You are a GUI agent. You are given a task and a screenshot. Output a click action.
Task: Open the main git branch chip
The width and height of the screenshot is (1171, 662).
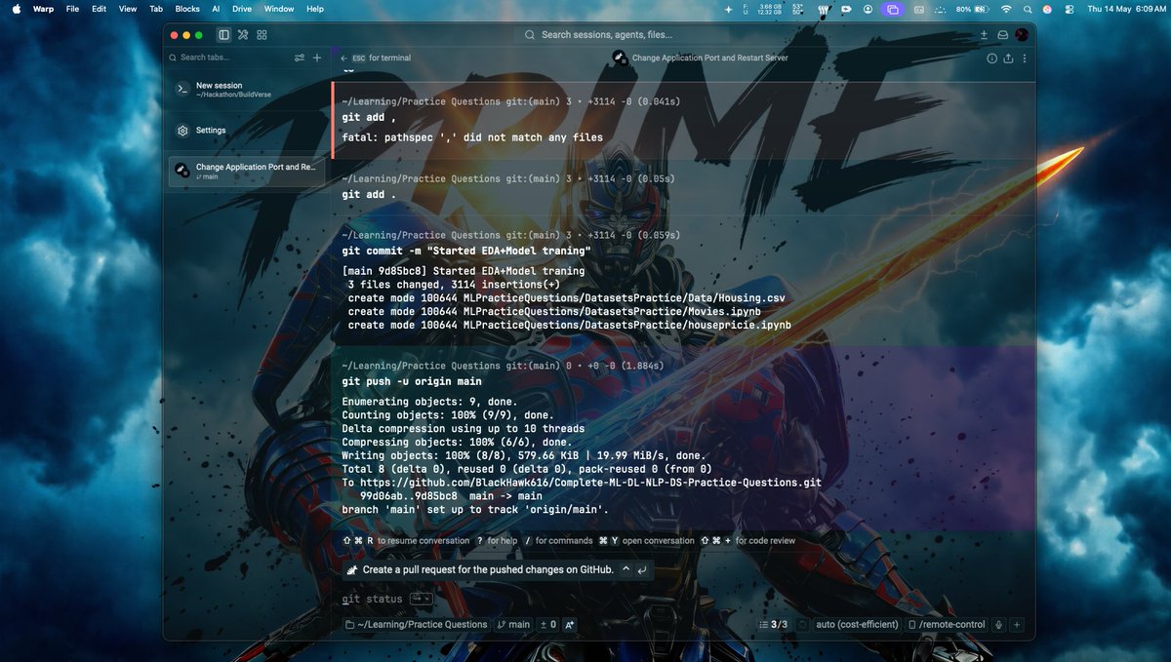[x=513, y=624]
